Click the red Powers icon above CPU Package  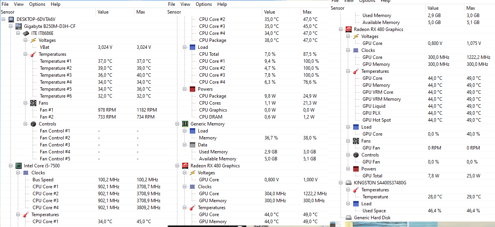[192, 89]
